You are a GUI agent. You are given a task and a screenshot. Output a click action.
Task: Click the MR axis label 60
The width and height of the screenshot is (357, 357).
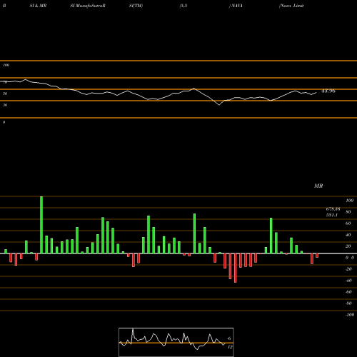pyautogui.click(x=348, y=223)
